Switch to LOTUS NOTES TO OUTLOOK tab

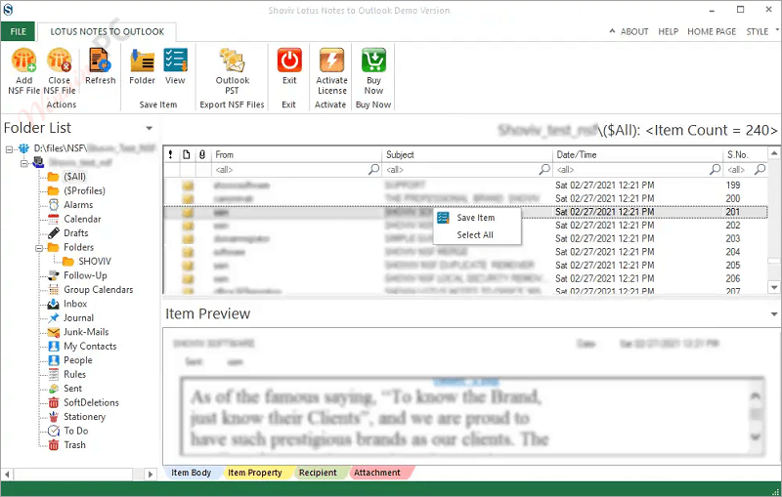[107, 31]
